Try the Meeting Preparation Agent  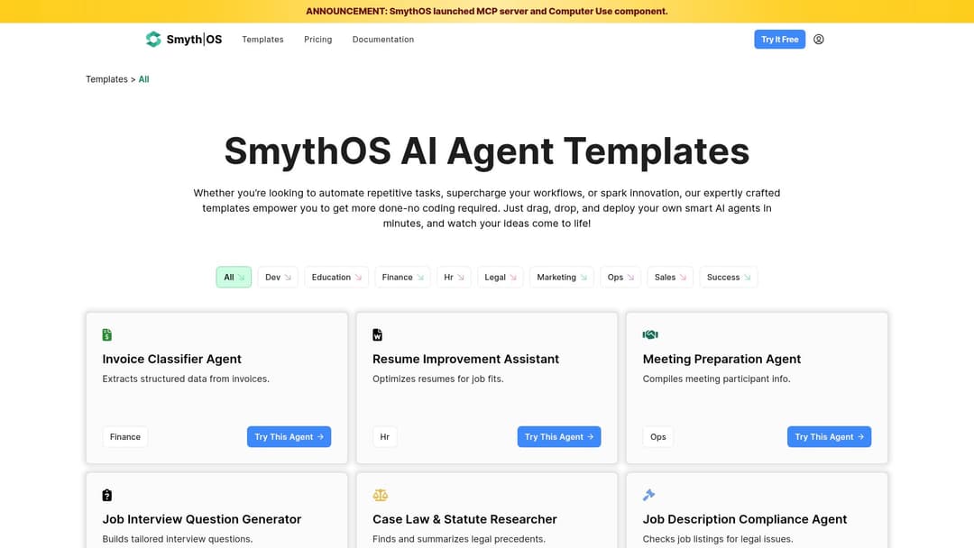pyautogui.click(x=830, y=437)
